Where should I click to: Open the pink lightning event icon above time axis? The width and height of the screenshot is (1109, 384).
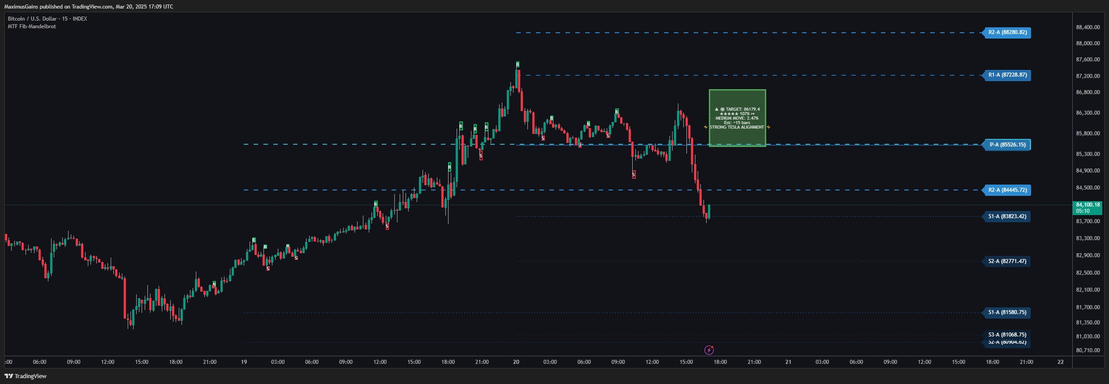click(709, 350)
